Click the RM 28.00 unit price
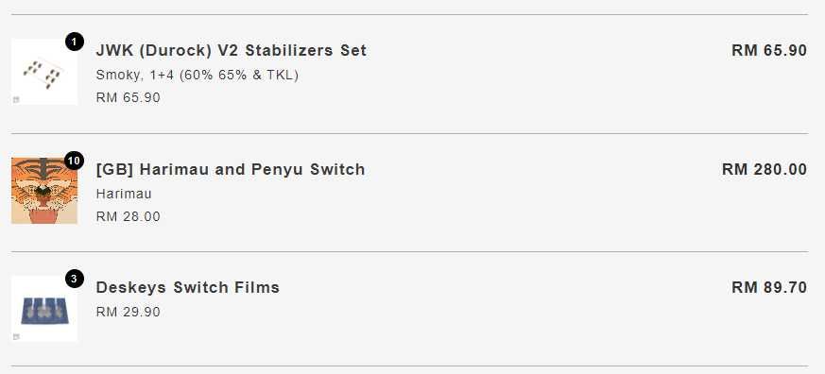825x374 pixels. [x=128, y=216]
